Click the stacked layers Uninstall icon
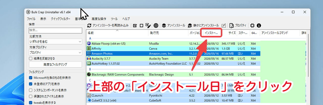 click(x=164, y=25)
